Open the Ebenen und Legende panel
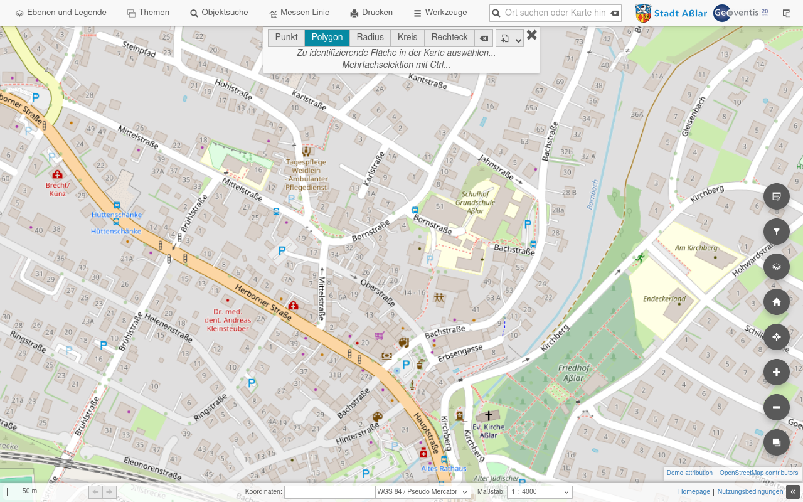This screenshot has height=502, width=803. coord(61,13)
